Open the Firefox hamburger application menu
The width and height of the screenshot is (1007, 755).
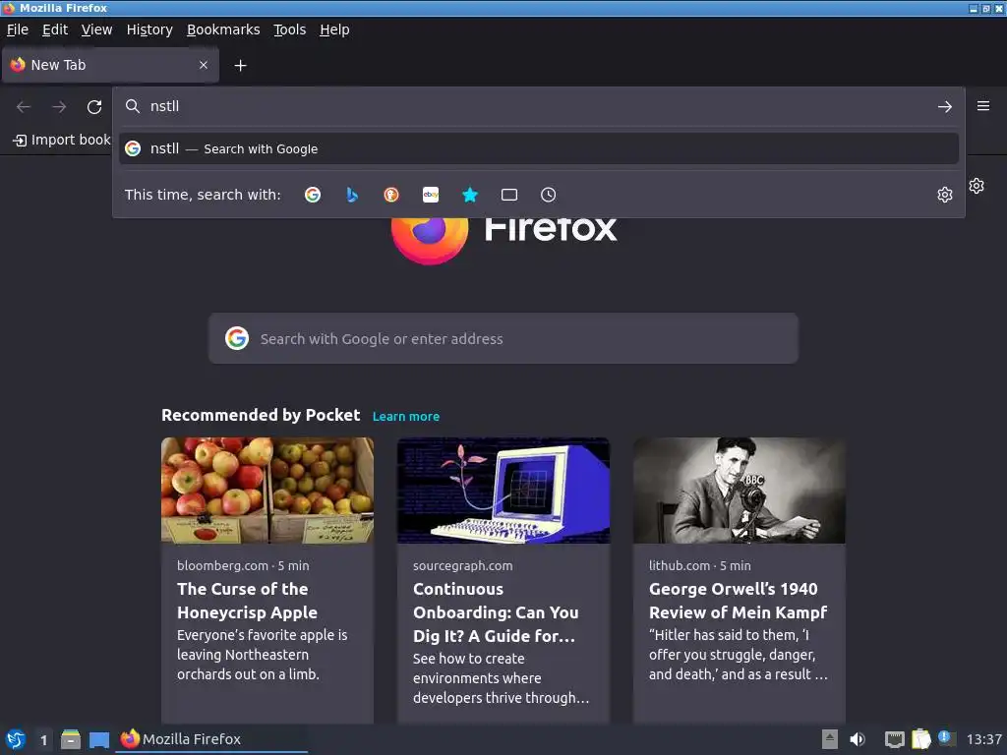click(983, 106)
